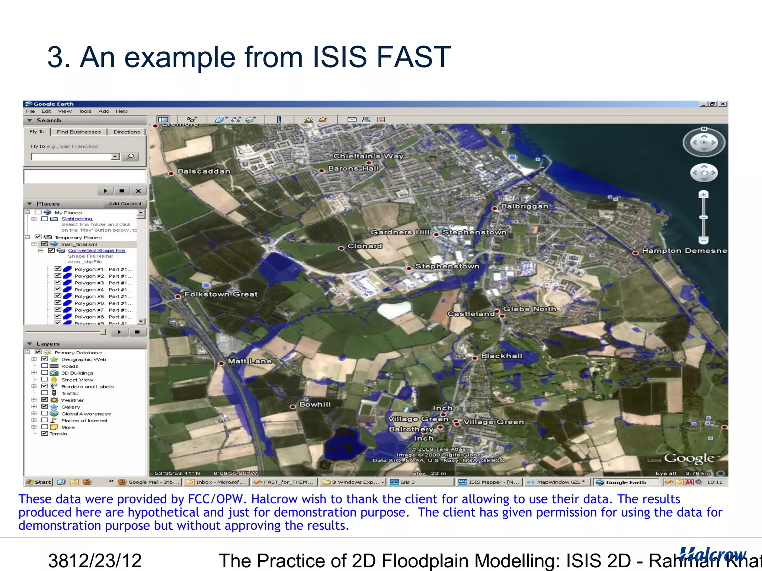
Task: Enable the Roads layer checkbox
Action: (x=45, y=366)
